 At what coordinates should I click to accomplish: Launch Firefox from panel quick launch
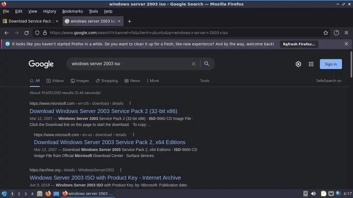[48, 194]
